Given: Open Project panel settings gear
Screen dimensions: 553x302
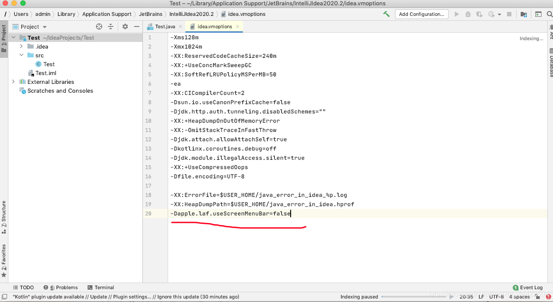Looking at the screenshot, I should [125, 26].
